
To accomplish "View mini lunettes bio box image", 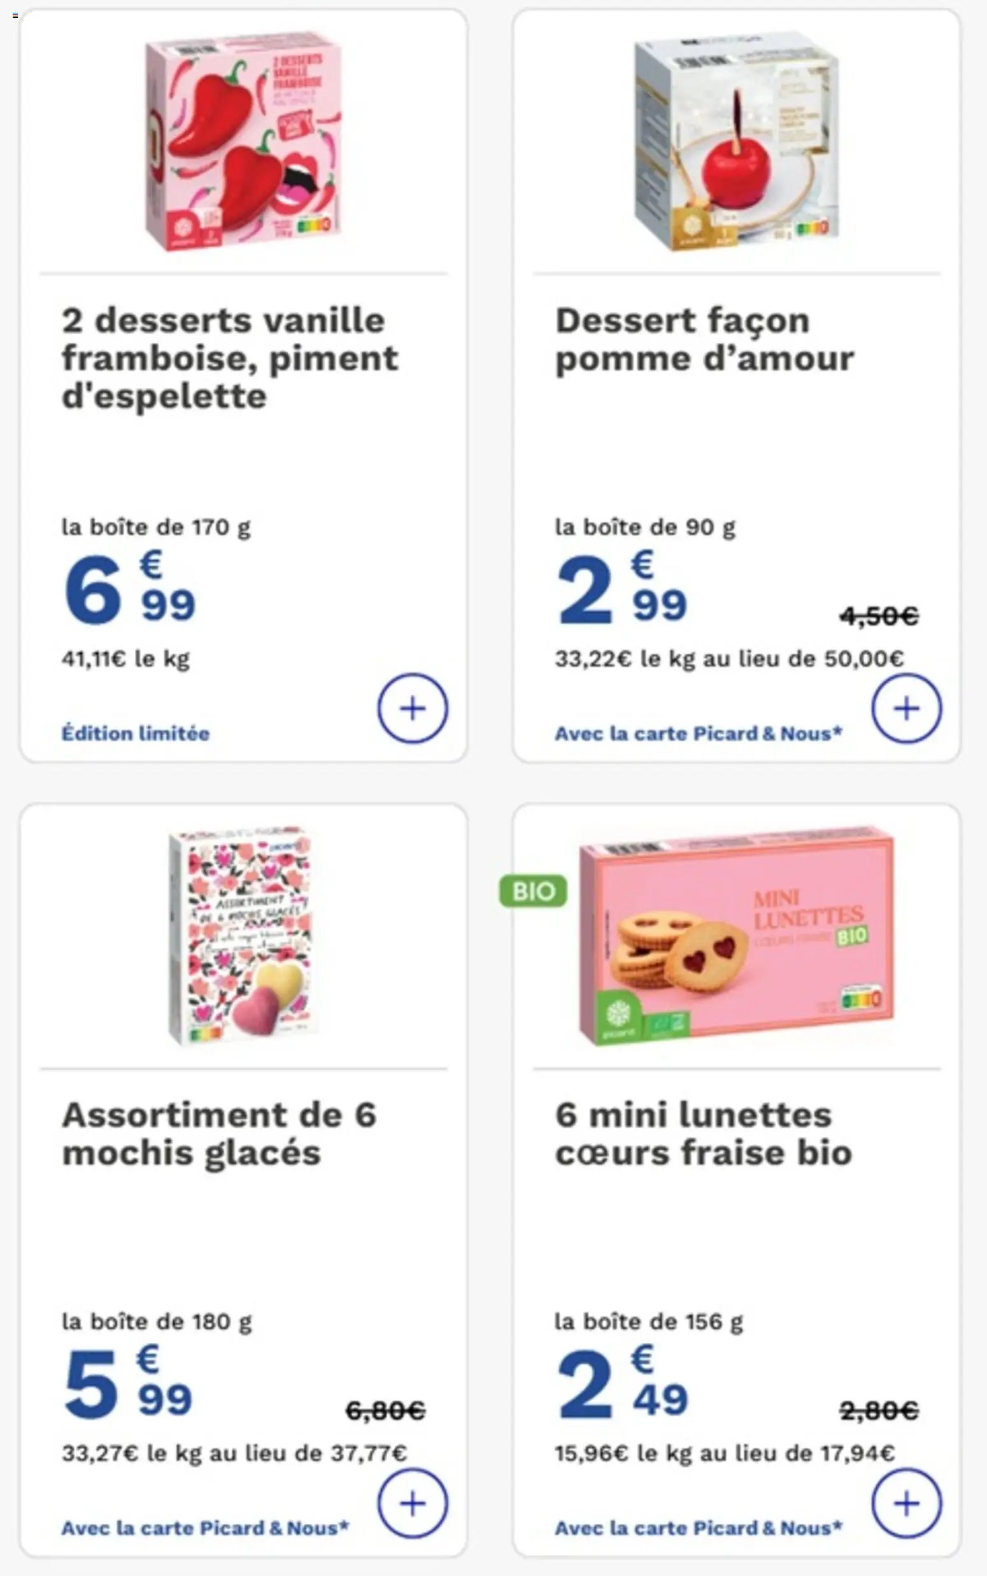I will click(736, 936).
